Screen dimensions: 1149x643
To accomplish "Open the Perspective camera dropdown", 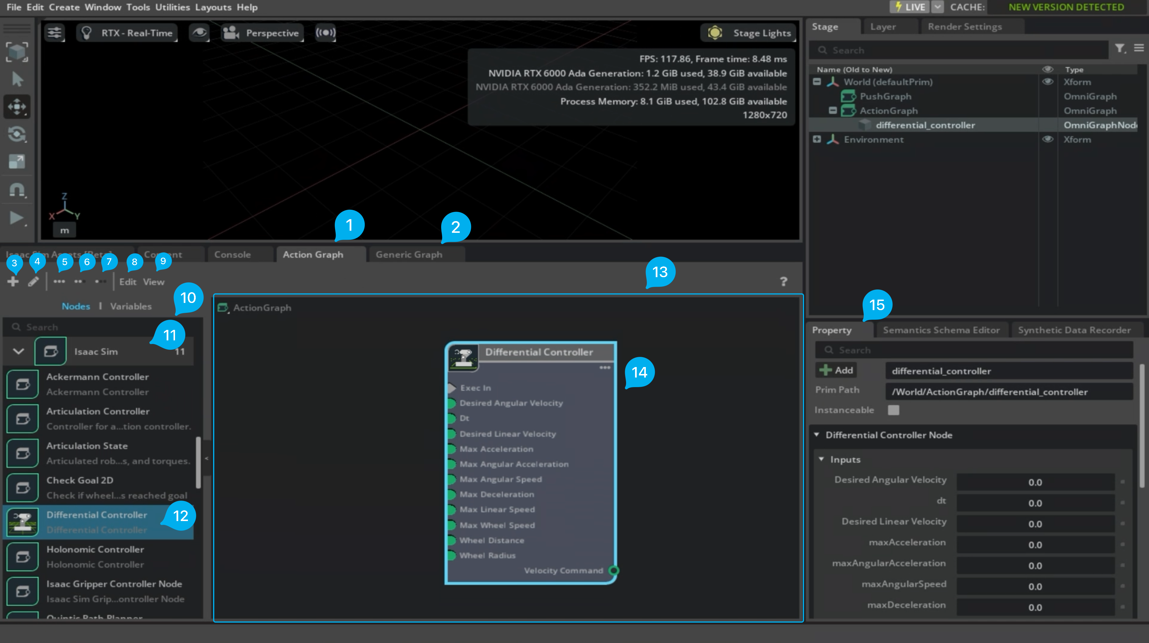I will pos(263,33).
